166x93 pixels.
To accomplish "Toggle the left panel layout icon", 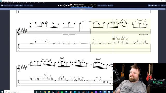I will click(x=5, y=6).
